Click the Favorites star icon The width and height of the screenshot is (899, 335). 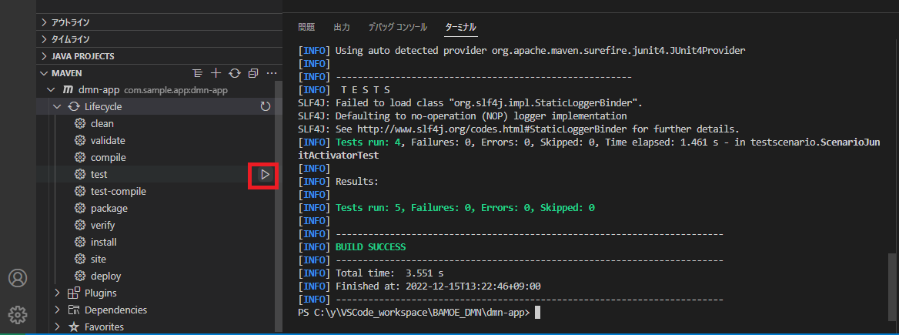pyautogui.click(x=73, y=327)
